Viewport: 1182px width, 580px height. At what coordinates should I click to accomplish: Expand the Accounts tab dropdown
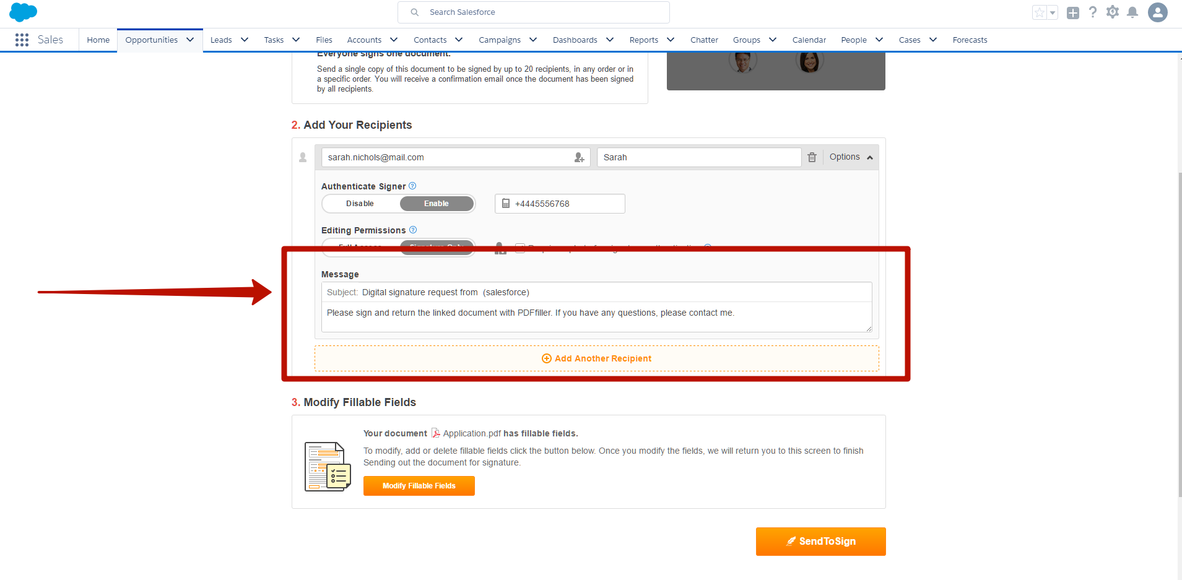click(394, 40)
